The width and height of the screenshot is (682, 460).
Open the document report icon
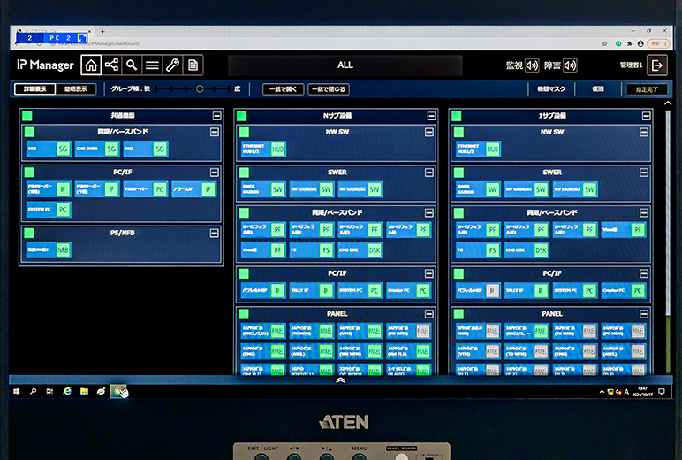(x=193, y=65)
